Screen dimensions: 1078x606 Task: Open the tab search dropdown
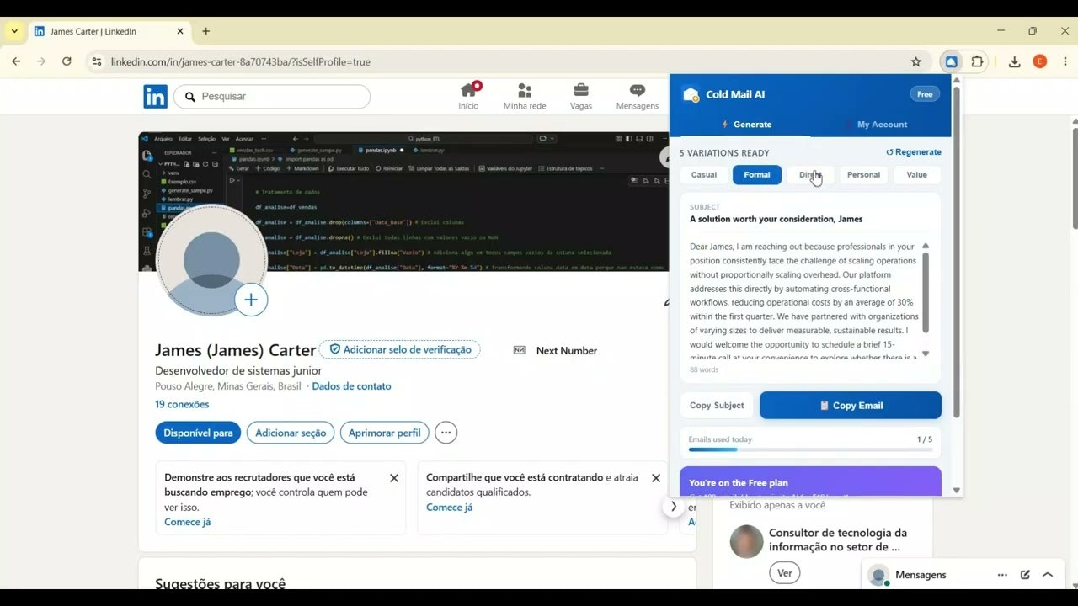[14, 31]
